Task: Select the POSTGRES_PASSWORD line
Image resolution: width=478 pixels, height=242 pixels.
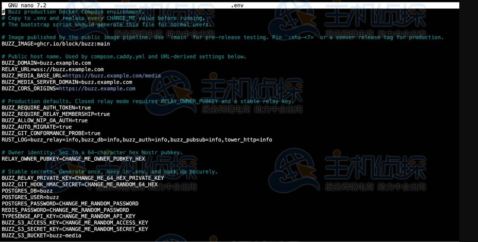Action: 70,204
